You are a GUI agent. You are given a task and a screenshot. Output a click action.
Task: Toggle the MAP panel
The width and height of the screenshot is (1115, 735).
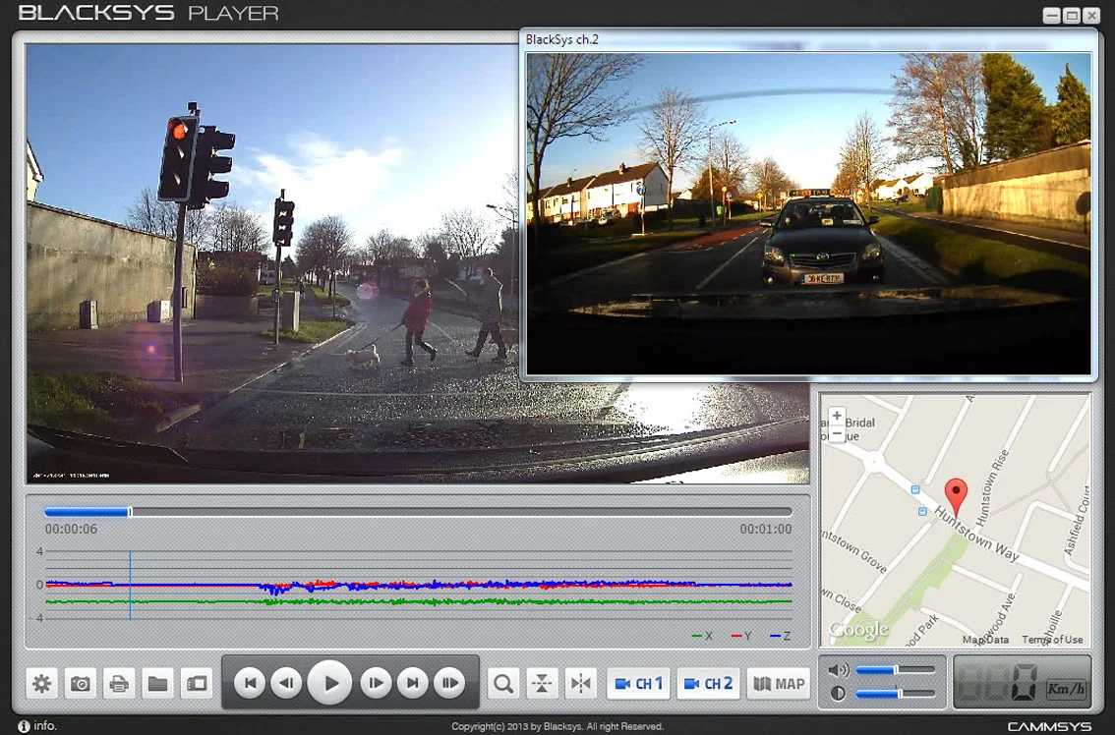[x=778, y=684]
